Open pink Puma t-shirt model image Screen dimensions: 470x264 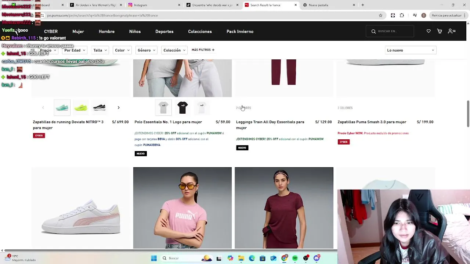point(182,208)
